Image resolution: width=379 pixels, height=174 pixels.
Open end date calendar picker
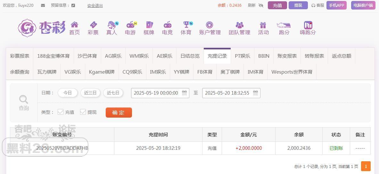coord(255,93)
